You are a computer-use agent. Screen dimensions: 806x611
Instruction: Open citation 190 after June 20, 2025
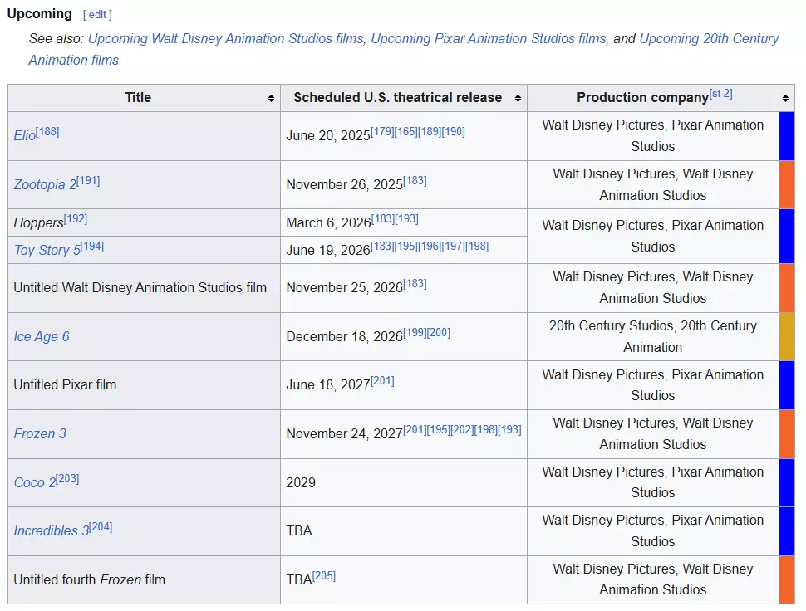[454, 131]
